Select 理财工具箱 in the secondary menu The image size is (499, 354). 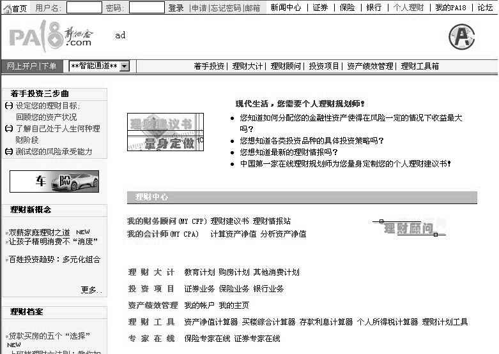(x=420, y=66)
